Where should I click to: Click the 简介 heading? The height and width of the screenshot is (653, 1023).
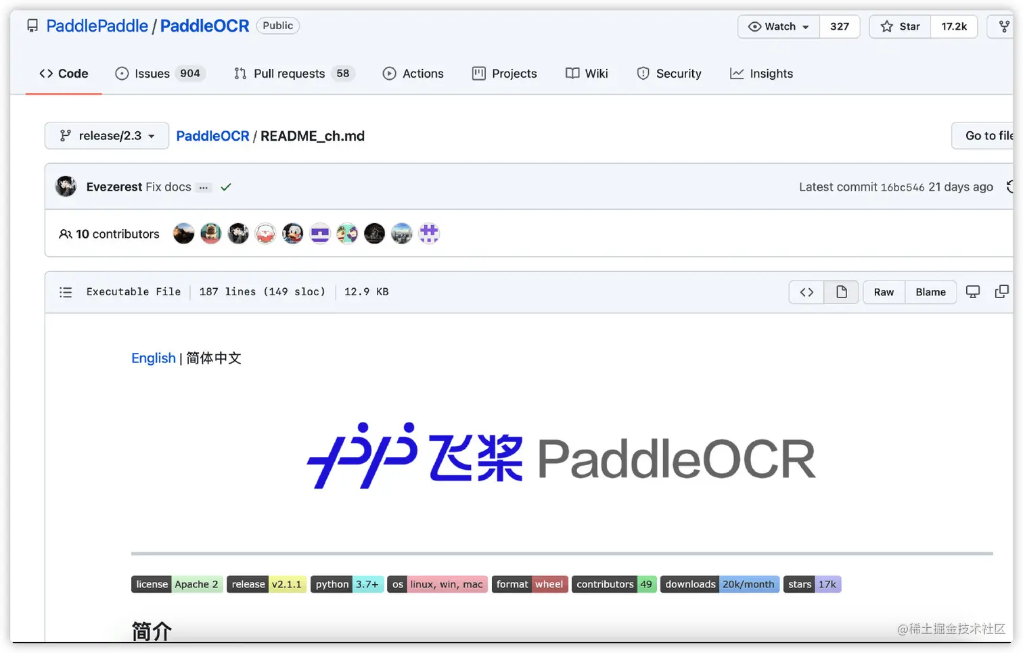pyautogui.click(x=152, y=631)
